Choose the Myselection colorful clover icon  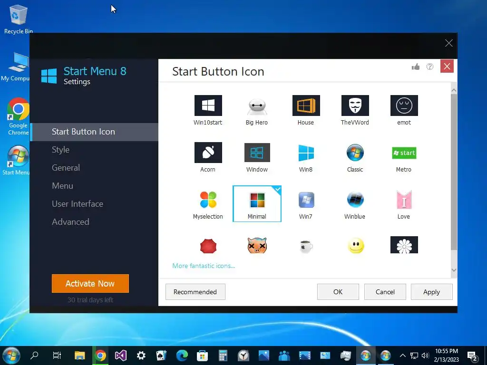click(x=208, y=200)
